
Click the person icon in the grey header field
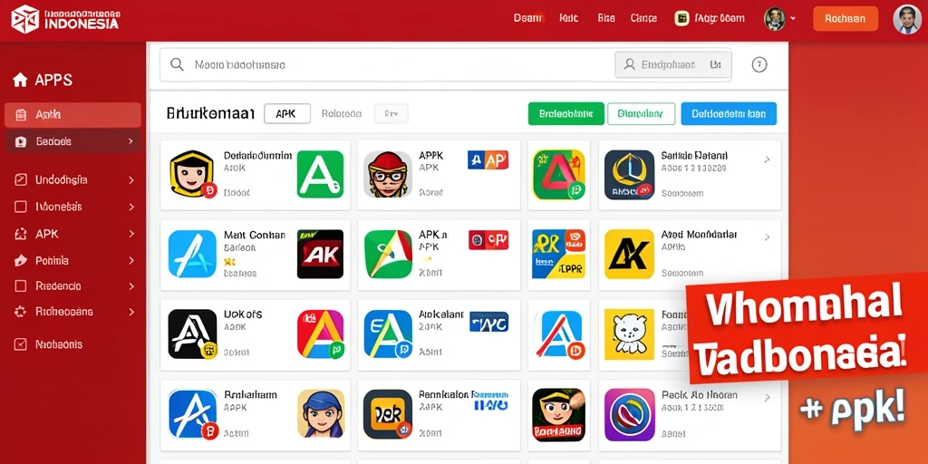[630, 64]
